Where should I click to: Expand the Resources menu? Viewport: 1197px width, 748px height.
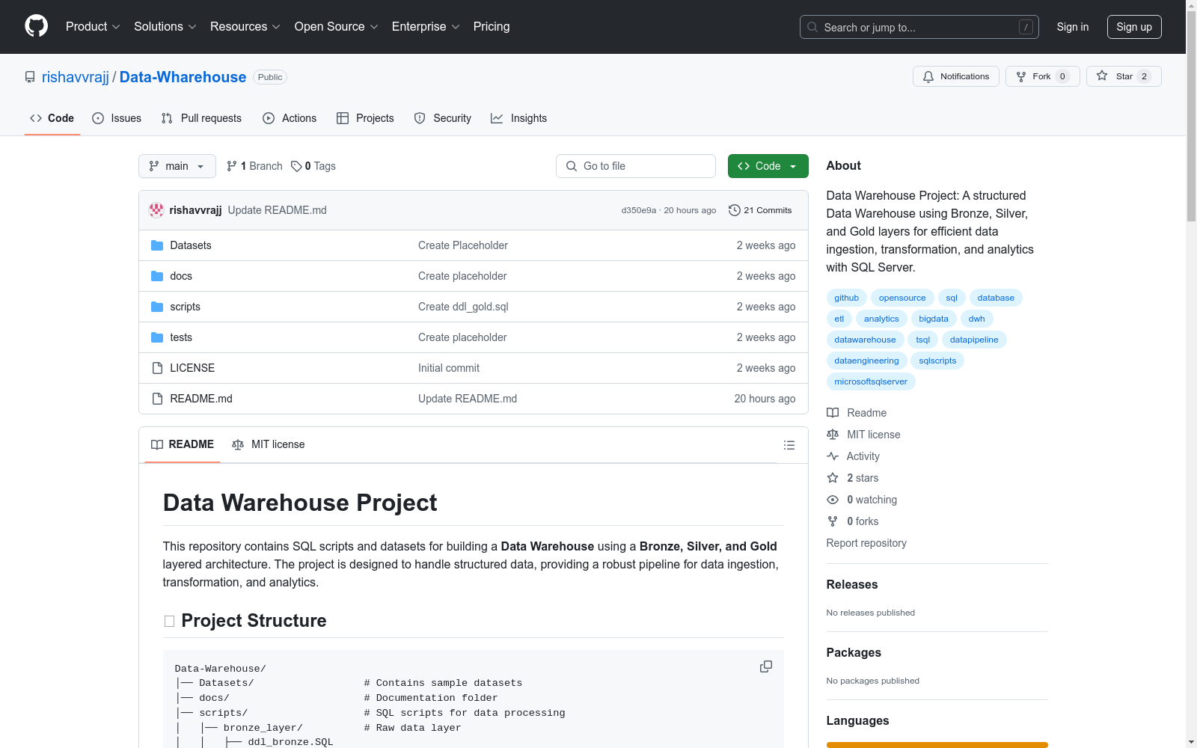click(245, 27)
